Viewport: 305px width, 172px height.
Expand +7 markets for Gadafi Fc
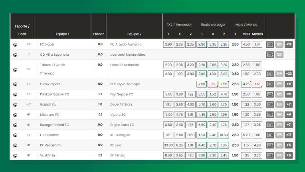(289, 104)
